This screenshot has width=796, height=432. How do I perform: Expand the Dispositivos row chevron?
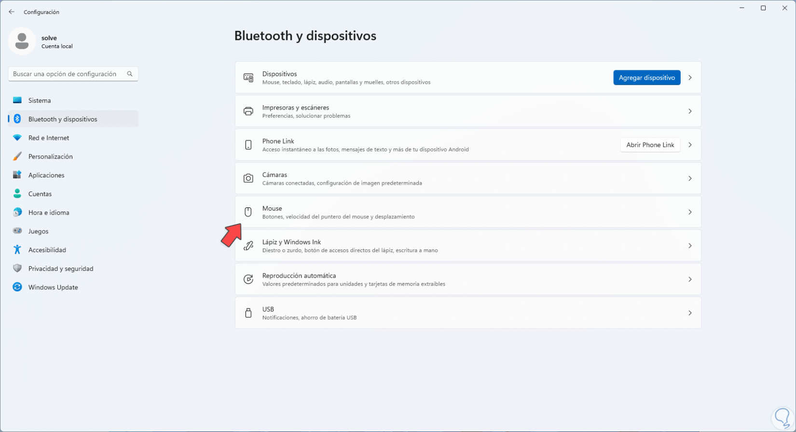(x=690, y=78)
